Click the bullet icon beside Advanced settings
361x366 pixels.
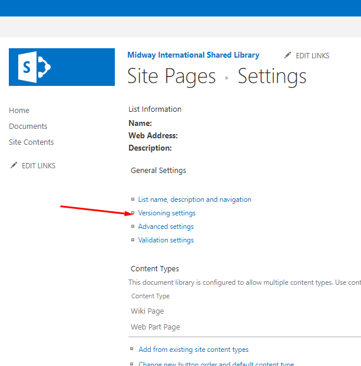point(133,227)
